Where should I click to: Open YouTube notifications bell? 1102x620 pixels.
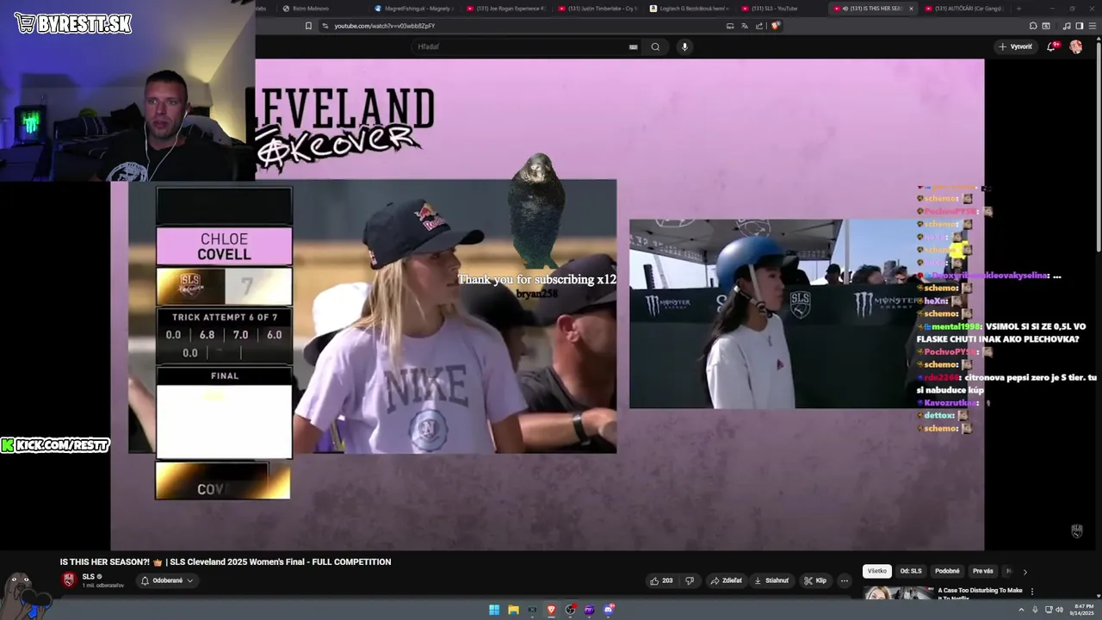1051,46
